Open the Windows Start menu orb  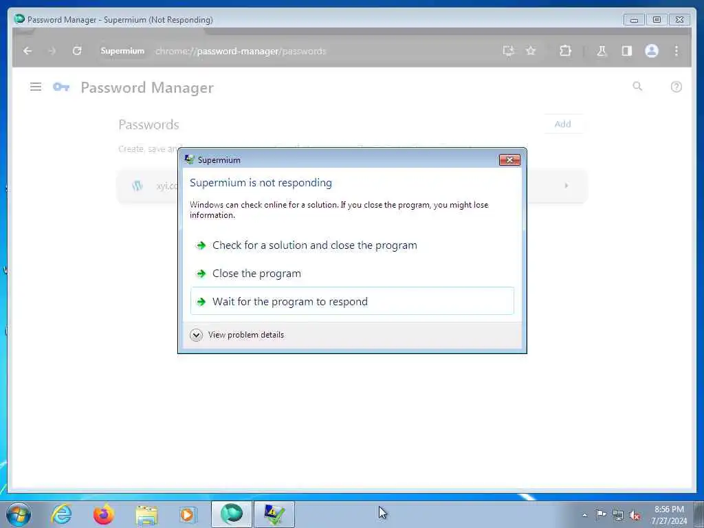point(19,514)
